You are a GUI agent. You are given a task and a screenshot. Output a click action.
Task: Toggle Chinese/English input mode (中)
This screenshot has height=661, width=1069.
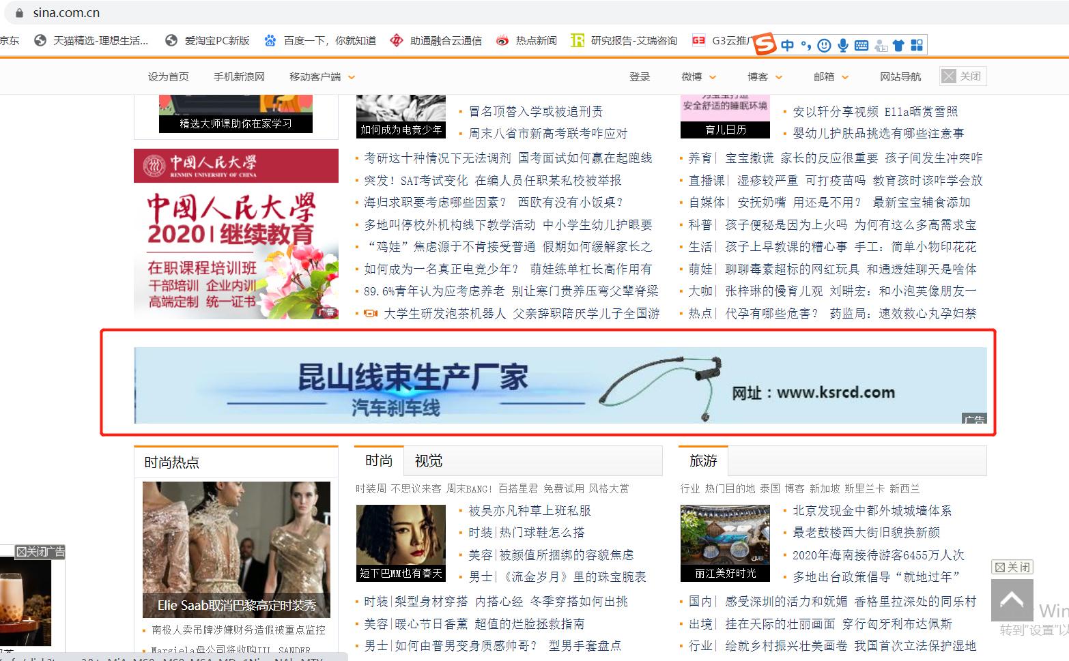787,45
